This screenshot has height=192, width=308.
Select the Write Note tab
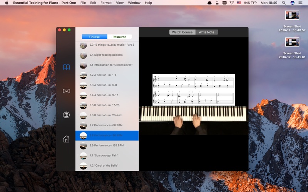click(206, 32)
